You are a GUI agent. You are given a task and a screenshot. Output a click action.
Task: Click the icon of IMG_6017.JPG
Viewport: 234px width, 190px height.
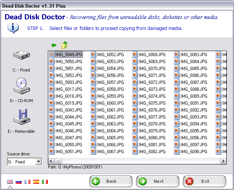[52, 89]
